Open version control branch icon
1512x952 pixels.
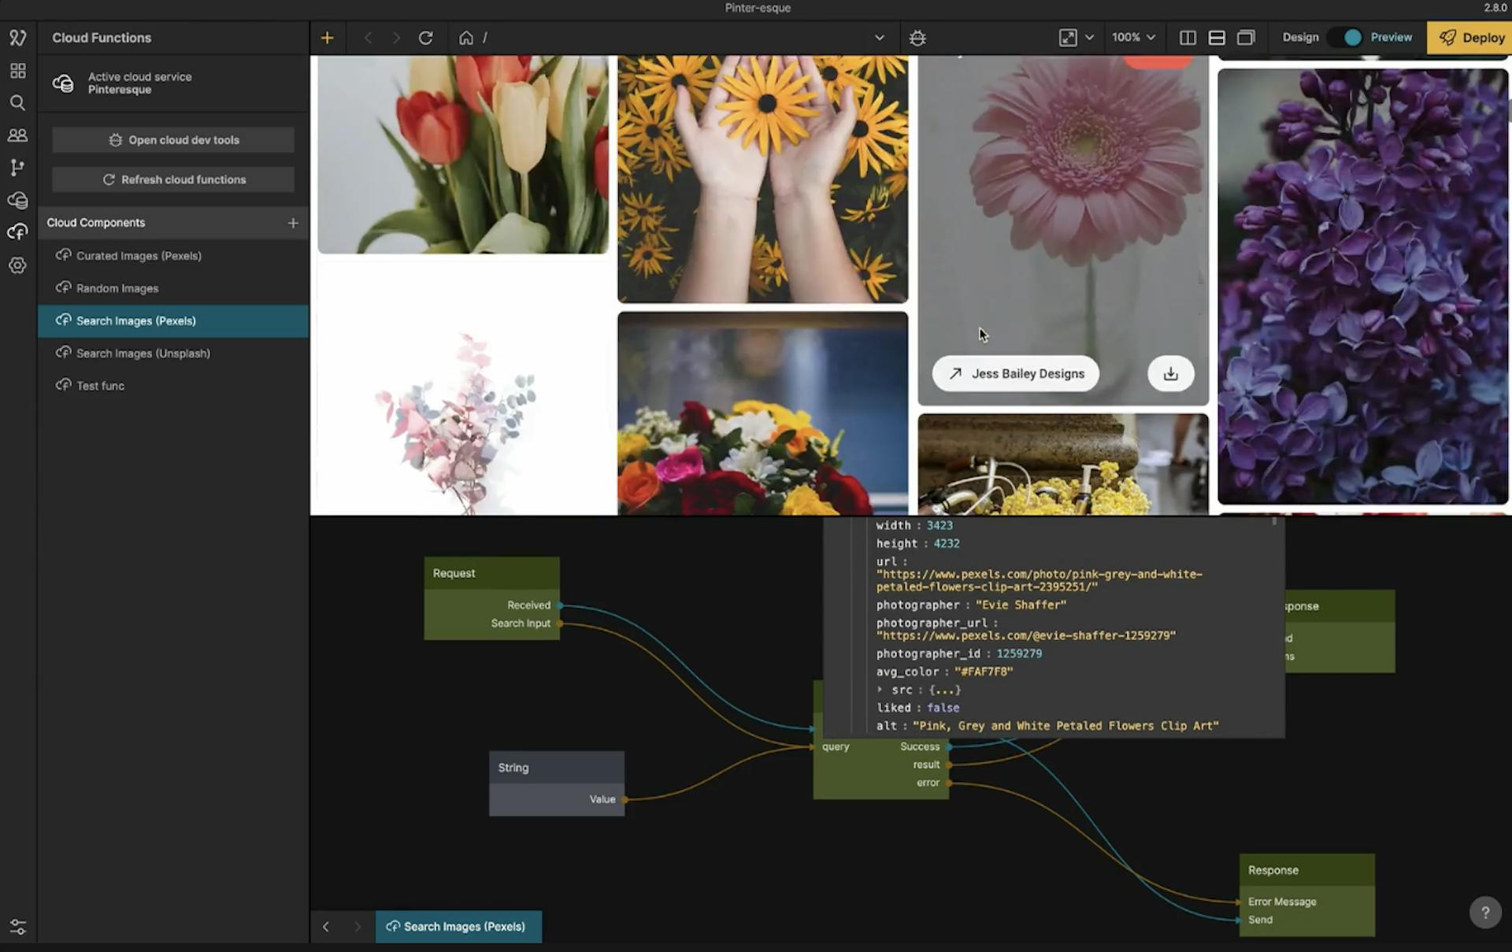click(x=17, y=167)
